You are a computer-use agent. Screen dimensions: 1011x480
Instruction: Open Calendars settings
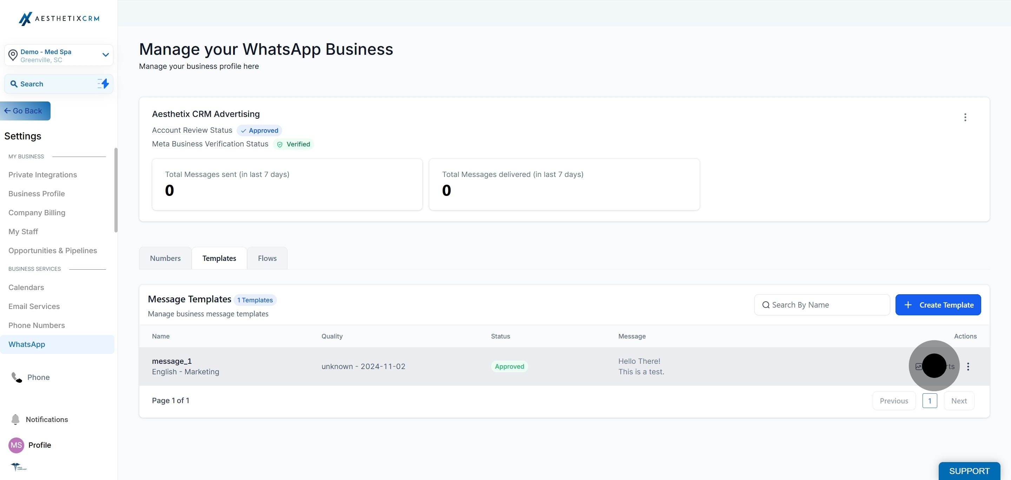tap(26, 287)
